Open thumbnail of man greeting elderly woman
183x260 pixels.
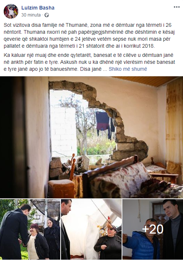tap(30, 230)
